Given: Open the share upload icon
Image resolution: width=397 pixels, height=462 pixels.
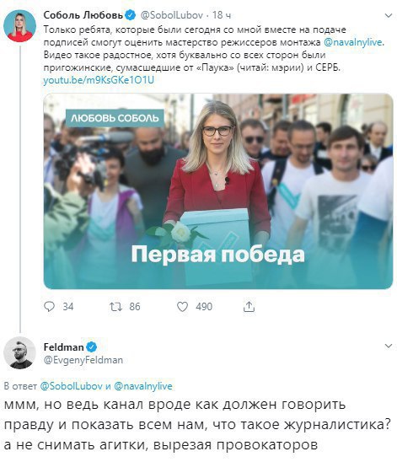Looking at the screenshot, I should 249,306.
